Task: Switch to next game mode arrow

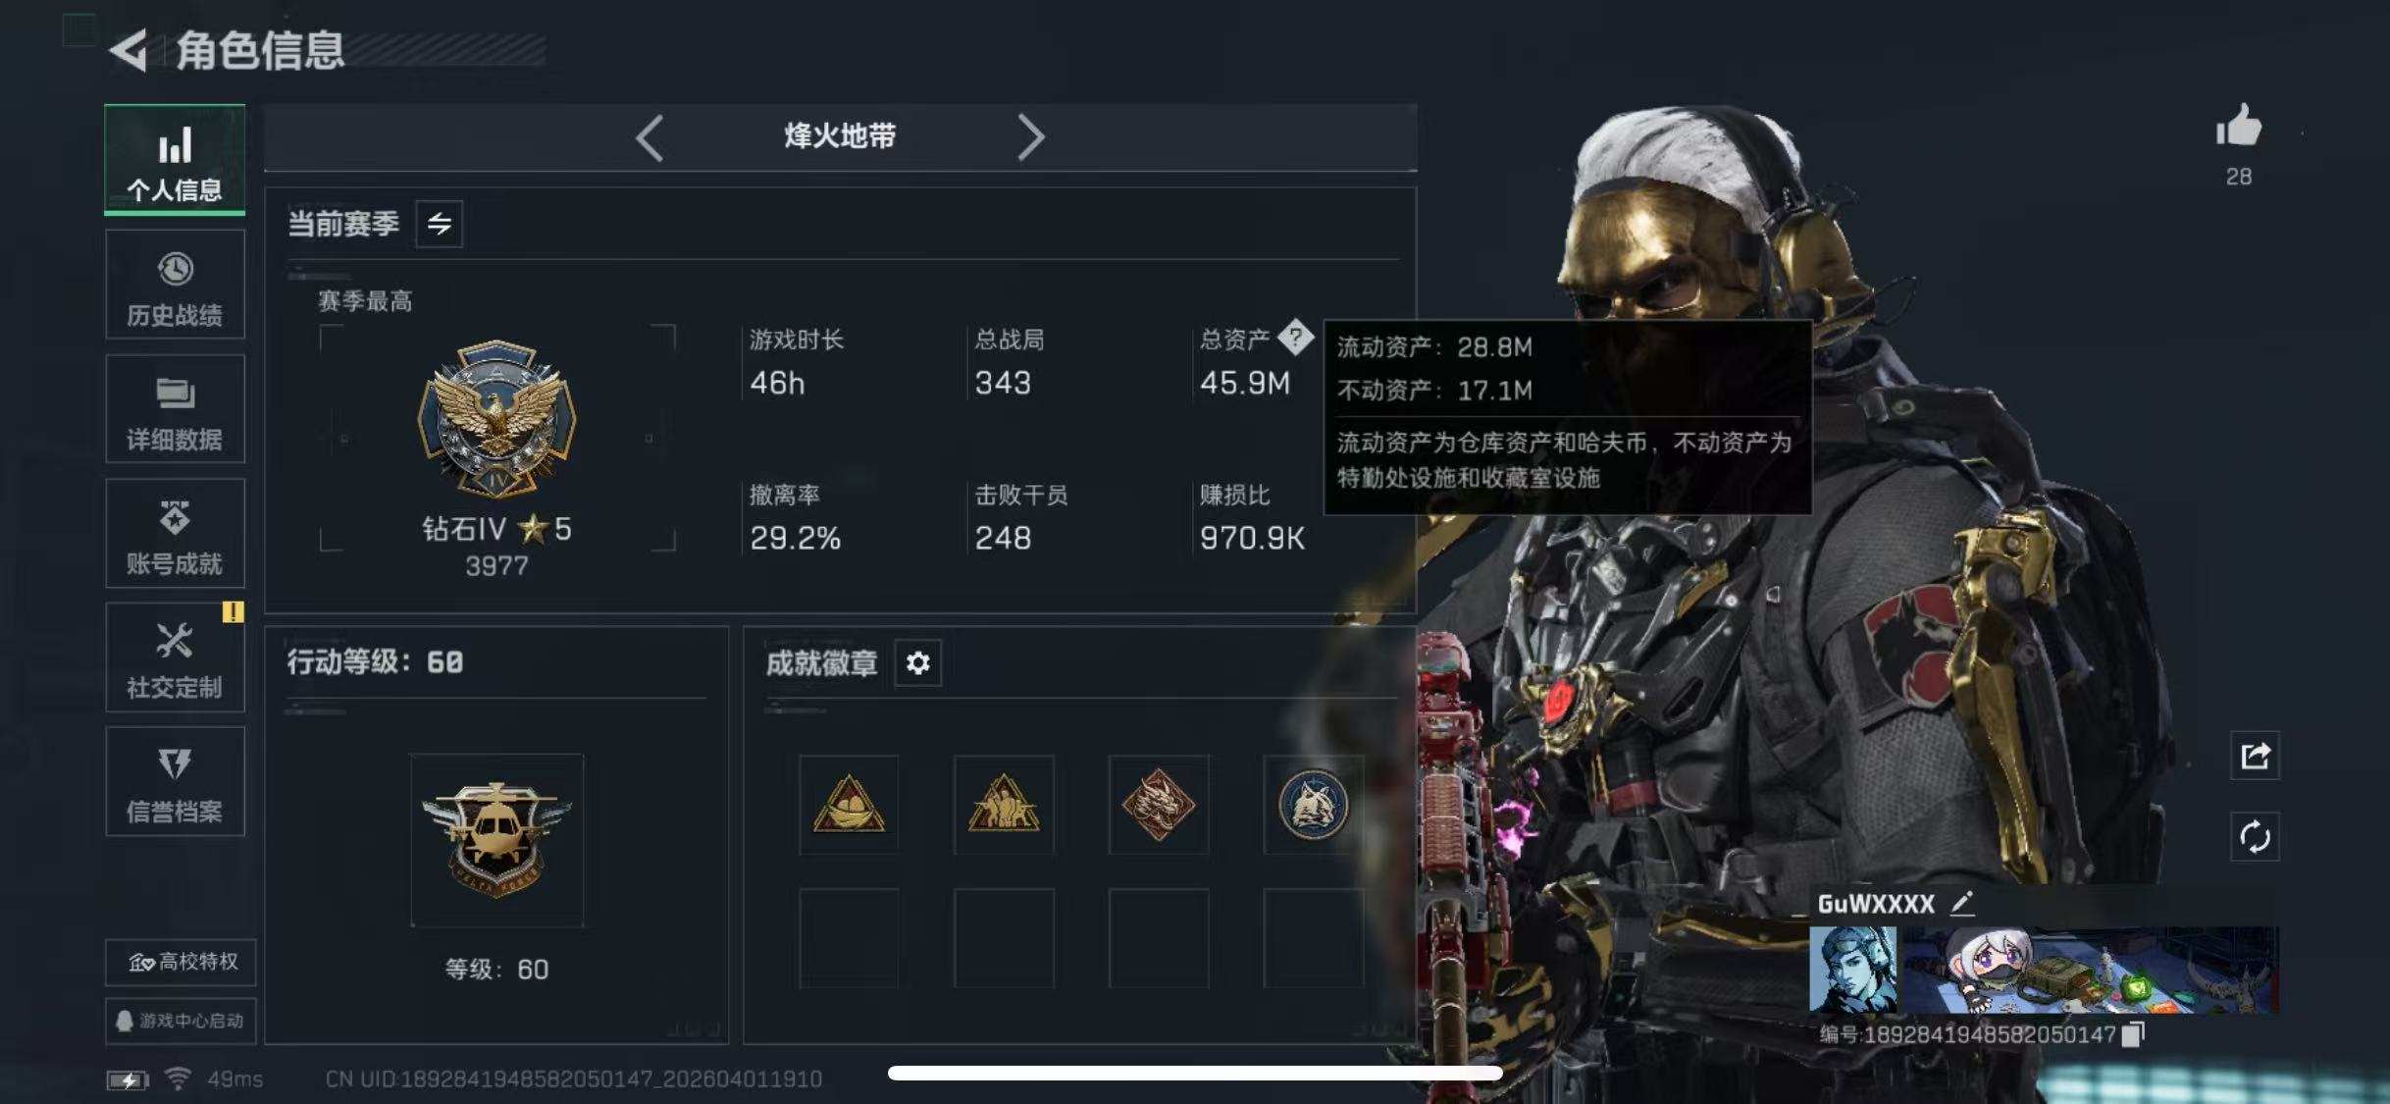Action: [1030, 137]
